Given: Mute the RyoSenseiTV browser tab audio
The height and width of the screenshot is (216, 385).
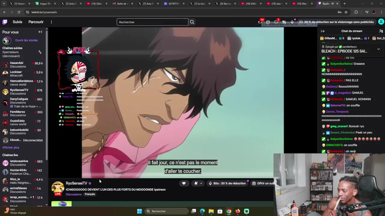Looking at the screenshot, I should (x=332, y=4).
